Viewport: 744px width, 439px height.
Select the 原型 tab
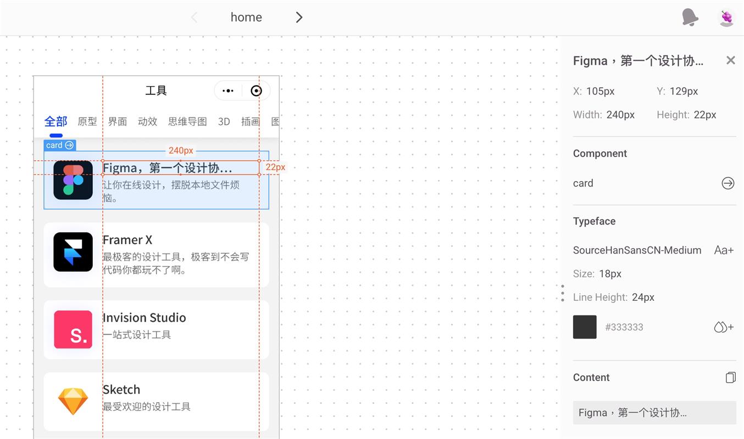[87, 122]
